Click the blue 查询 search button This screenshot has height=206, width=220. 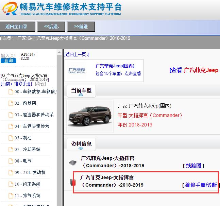9,61
